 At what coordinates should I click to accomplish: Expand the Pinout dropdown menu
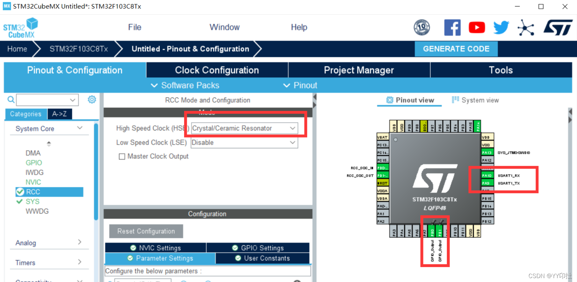click(300, 85)
